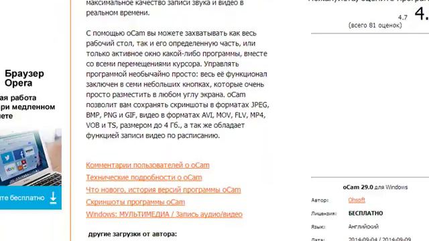429x241 pixels.
Task: Open the Windows Multimedia audio/video recording category link
Action: tap(164, 214)
